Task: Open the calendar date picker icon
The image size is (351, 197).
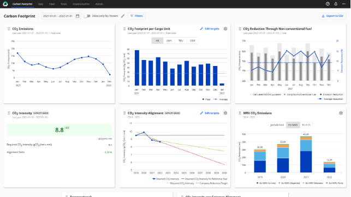Action: pos(78,16)
